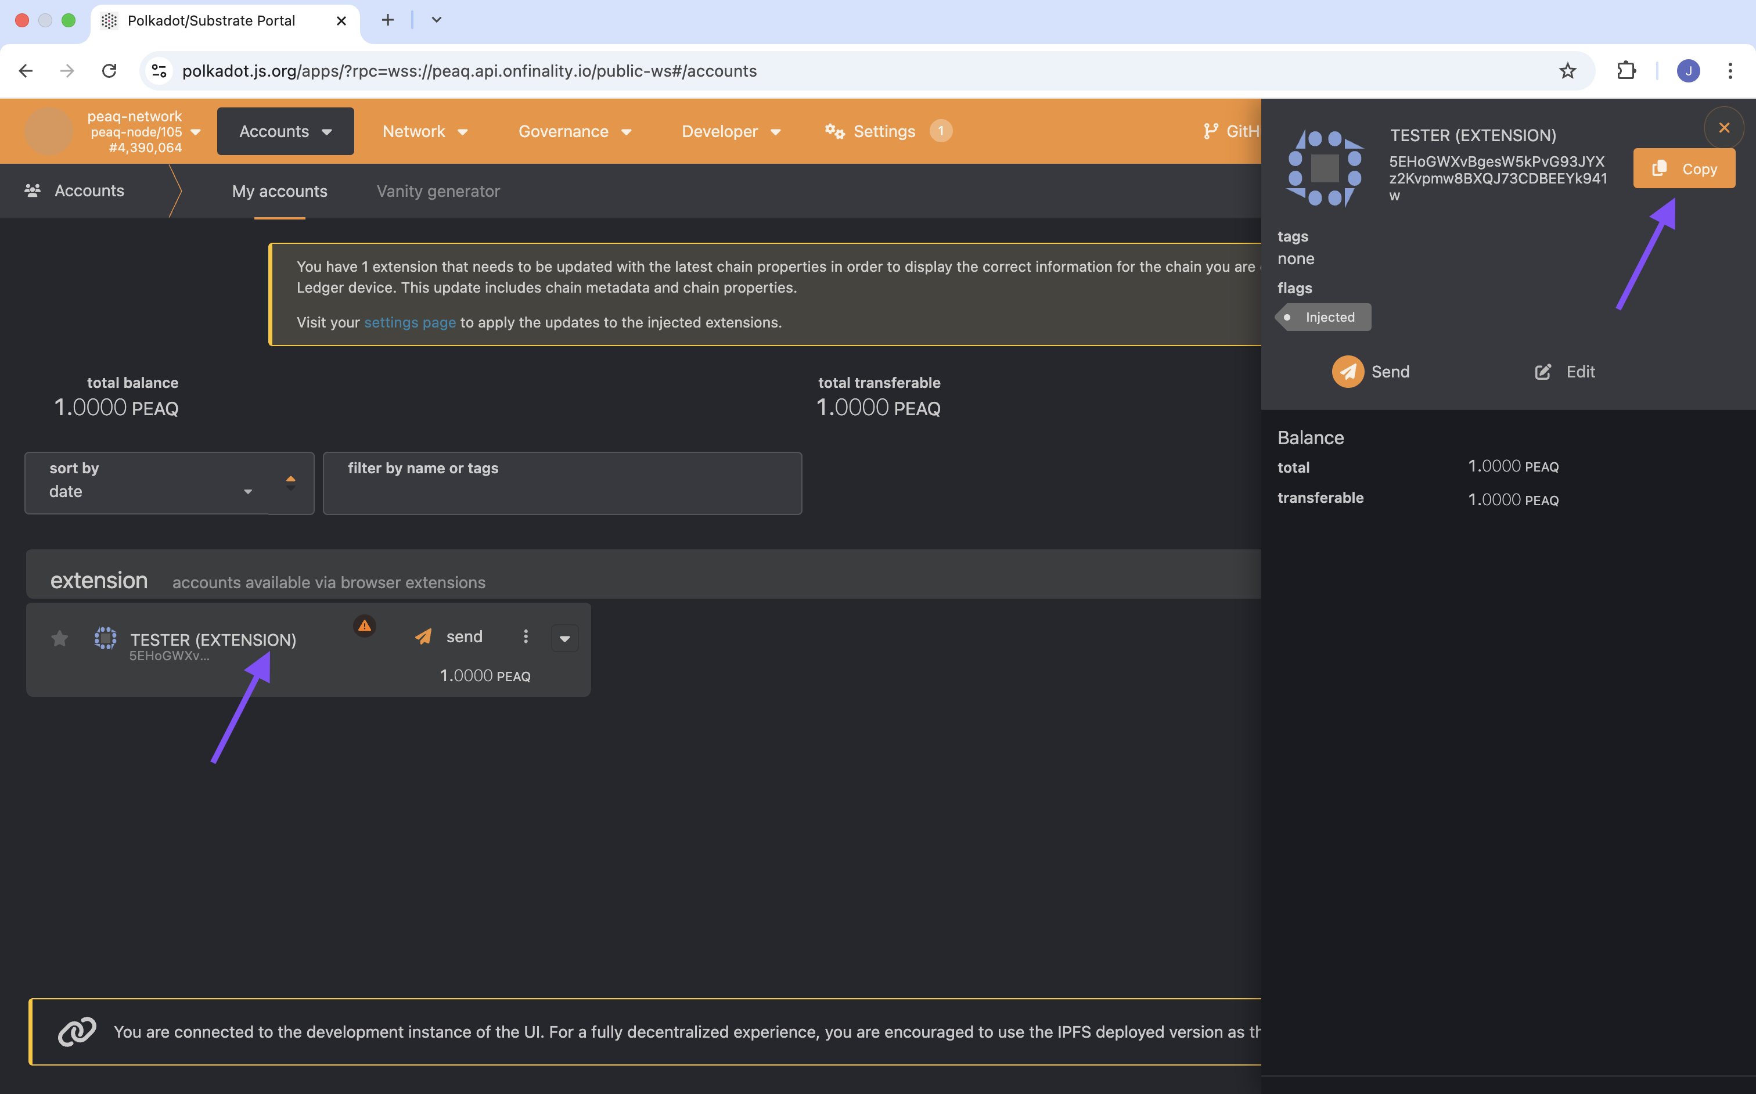Image resolution: width=1756 pixels, height=1094 pixels.
Task: Open the Network menu
Action: [x=424, y=132]
